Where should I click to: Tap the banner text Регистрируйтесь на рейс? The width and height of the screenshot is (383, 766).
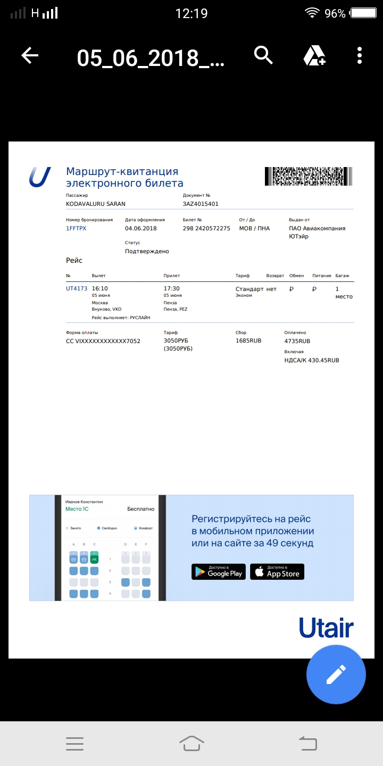tap(252, 519)
